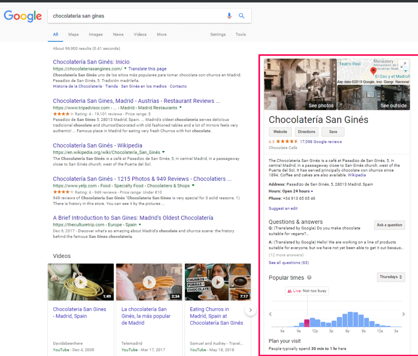This screenshot has width=418, height=356.
Task: Click the magnifying glass search icon
Action: pos(241,16)
